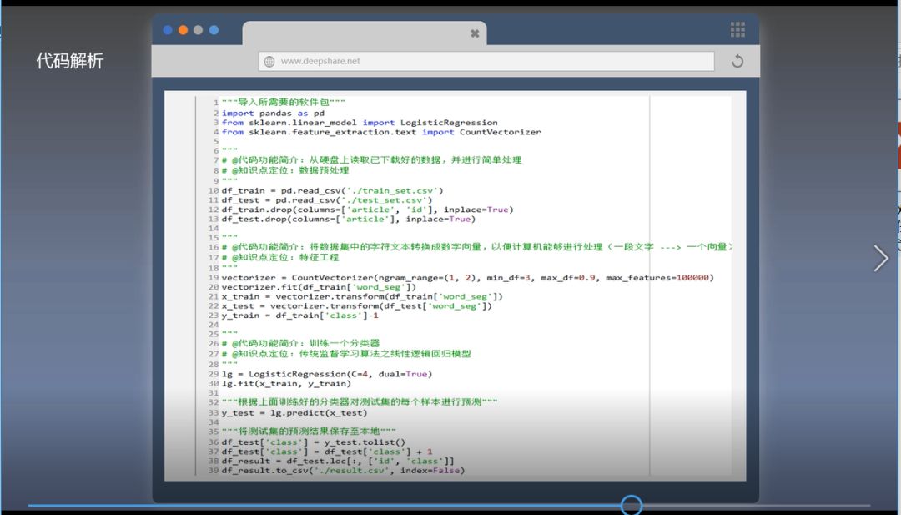Click the light blue dot beside the gray dot
This screenshot has width=901, height=515.
click(214, 30)
